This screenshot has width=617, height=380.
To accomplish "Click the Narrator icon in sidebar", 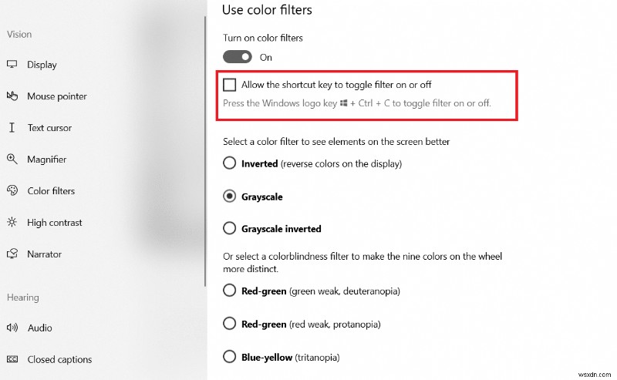I will tap(12, 254).
